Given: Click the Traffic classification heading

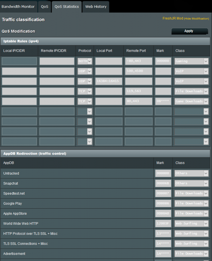Looking at the screenshot, I should (x=23, y=20).
